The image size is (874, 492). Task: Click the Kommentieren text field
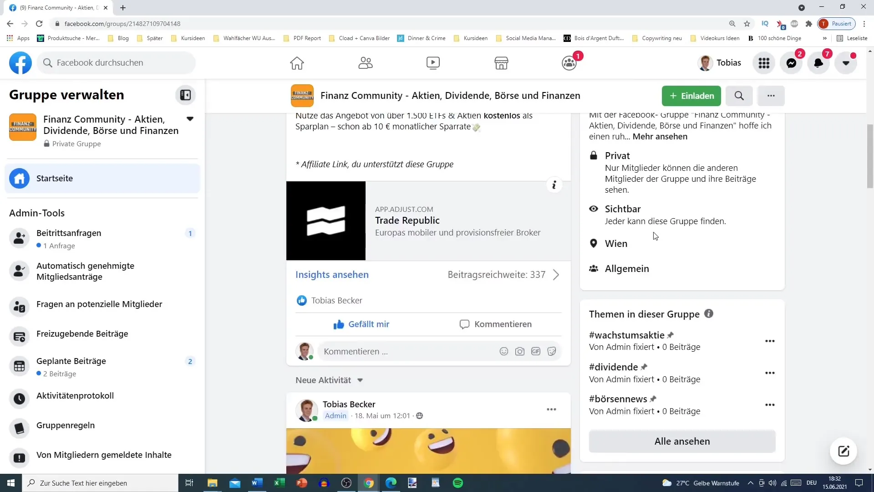[x=407, y=351]
